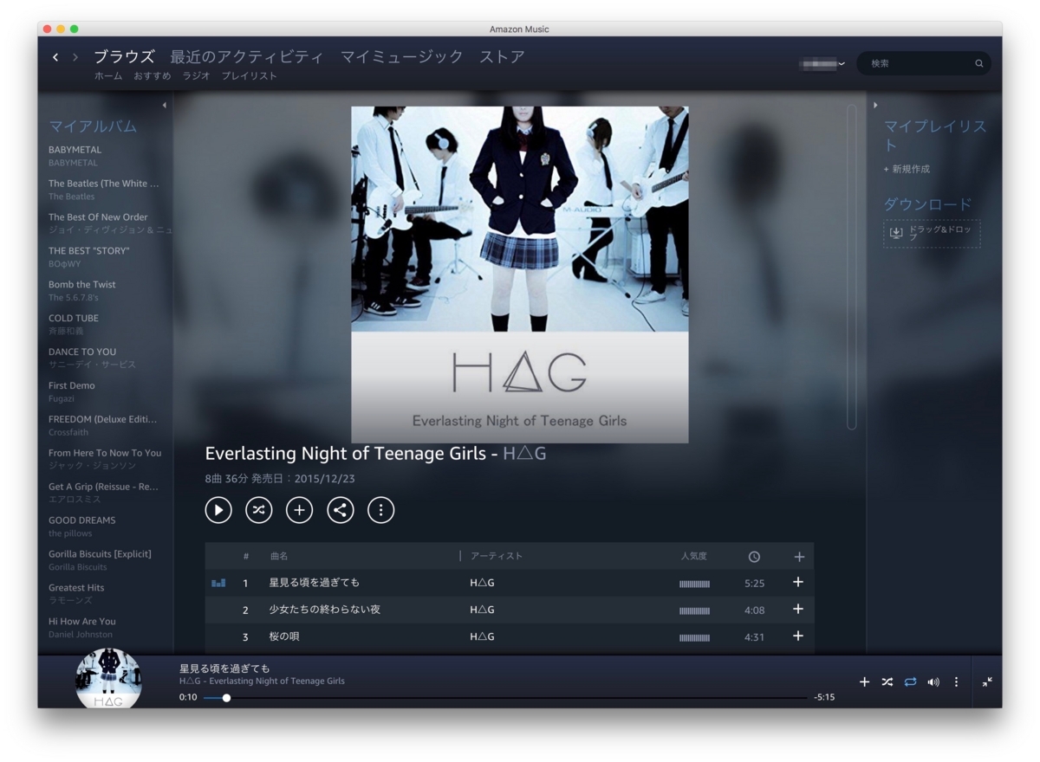Open Get A Grip (Reissue album
Viewport: 1040px width, 762px height.
click(104, 488)
